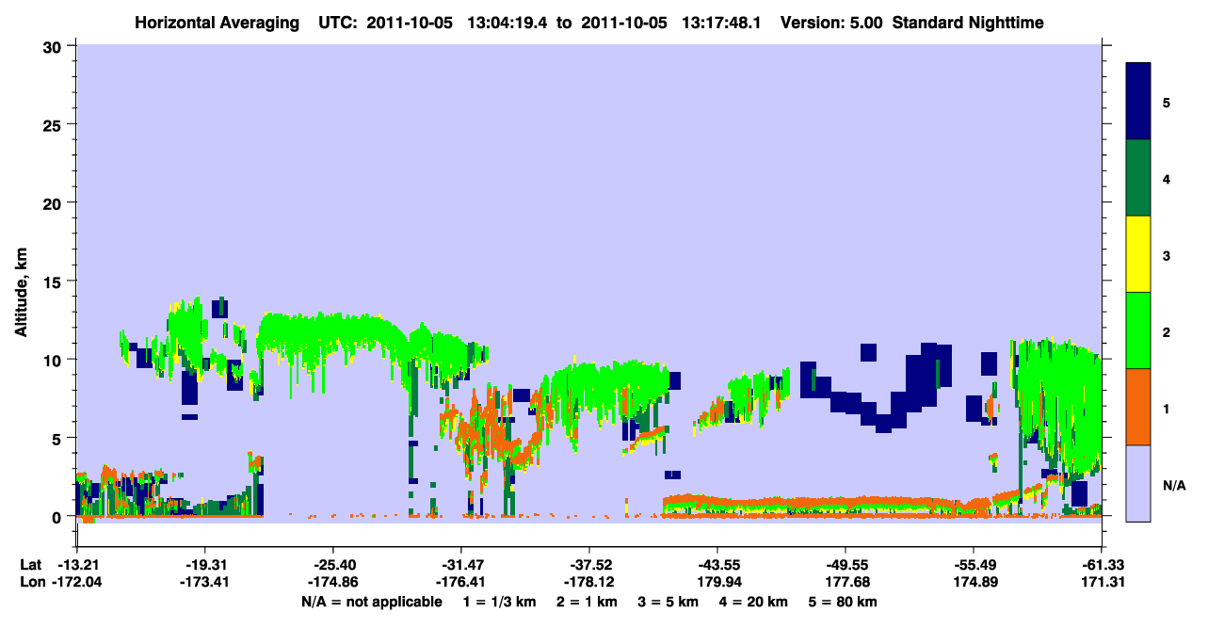Click longitude value '177.68'
Image resolution: width=1224 pixels, height=628 pixels.
(x=846, y=583)
